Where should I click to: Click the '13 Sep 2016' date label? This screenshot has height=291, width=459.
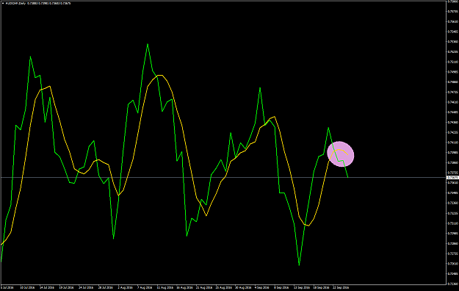tap(302, 288)
